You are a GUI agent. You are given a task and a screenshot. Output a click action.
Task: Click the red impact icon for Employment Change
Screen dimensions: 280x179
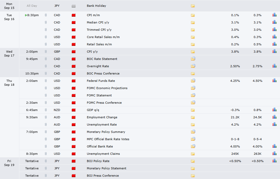74,117
